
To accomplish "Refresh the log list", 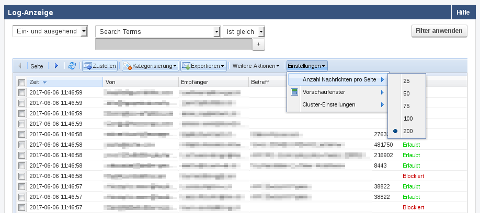I will tap(72, 66).
